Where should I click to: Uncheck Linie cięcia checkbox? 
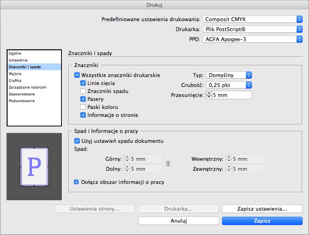coord(83,83)
